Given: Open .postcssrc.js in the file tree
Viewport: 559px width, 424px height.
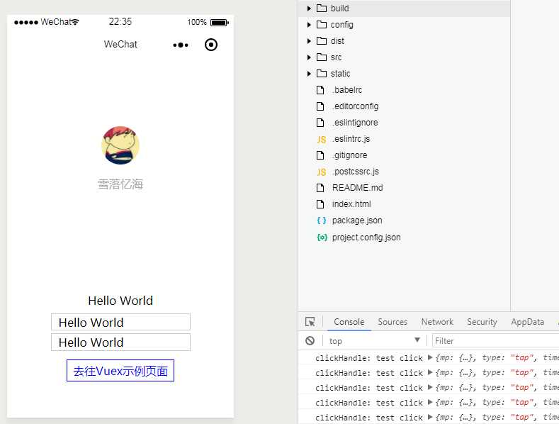Looking at the screenshot, I should point(356,172).
